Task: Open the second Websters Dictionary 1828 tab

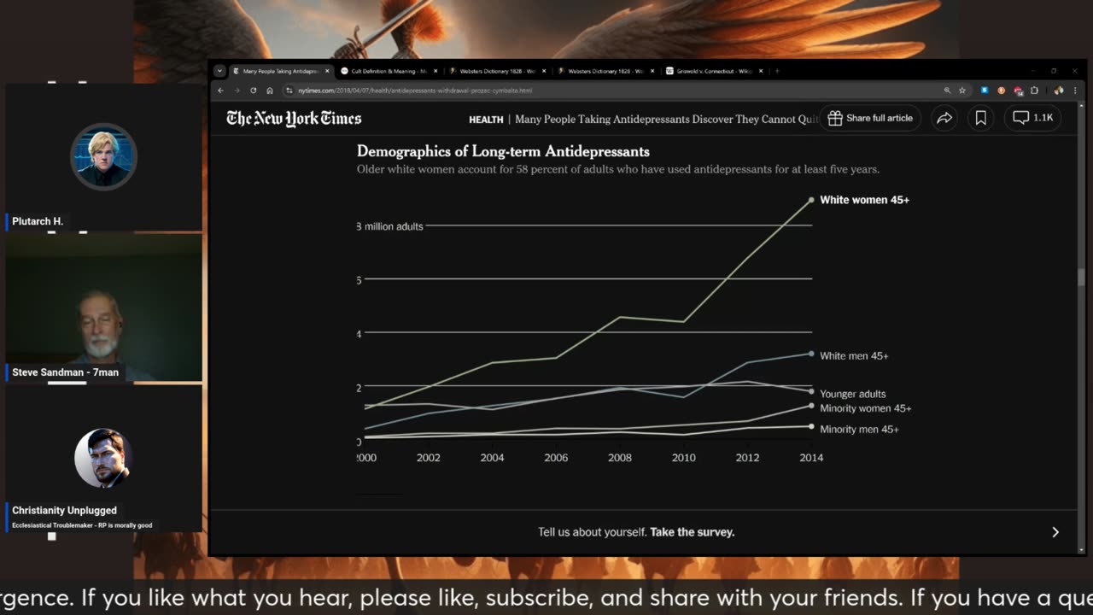Action: (x=605, y=71)
